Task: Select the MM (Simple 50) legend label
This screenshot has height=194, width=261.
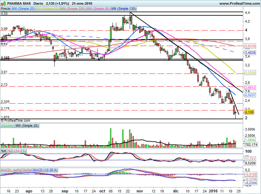Action: 48,9
